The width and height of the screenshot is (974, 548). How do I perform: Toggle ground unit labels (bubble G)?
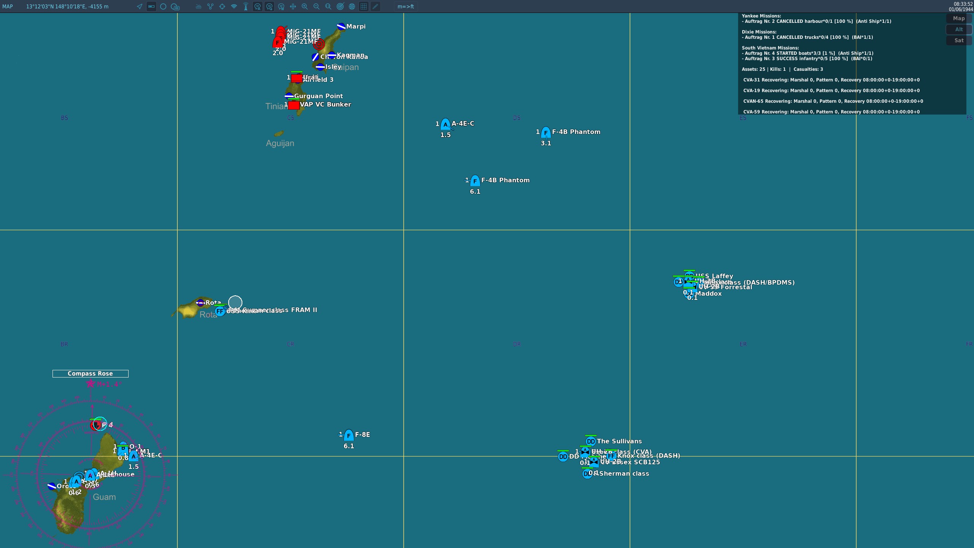[269, 6]
